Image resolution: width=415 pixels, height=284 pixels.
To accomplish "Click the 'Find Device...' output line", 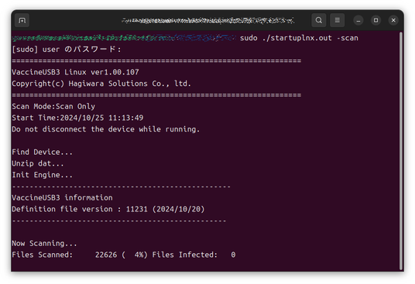I will pyautogui.click(x=42, y=152).
